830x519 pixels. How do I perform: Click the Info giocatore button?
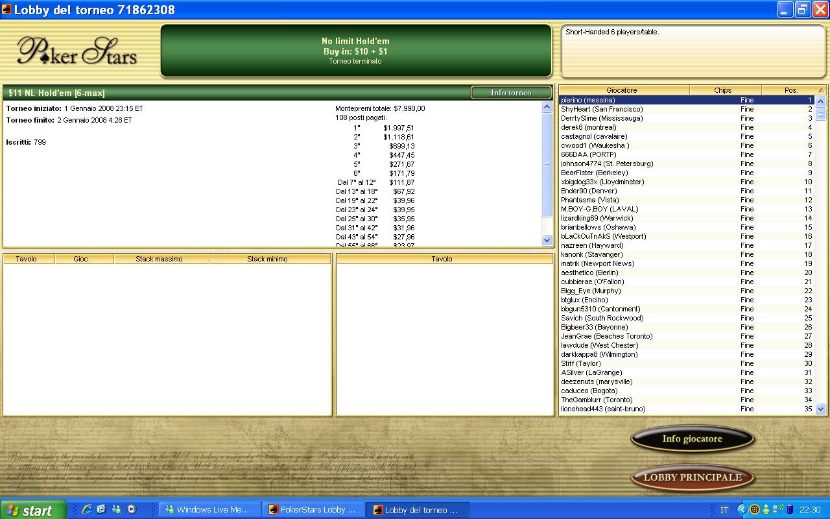(x=692, y=439)
